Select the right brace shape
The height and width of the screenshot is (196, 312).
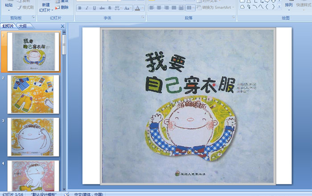click(273, 7)
